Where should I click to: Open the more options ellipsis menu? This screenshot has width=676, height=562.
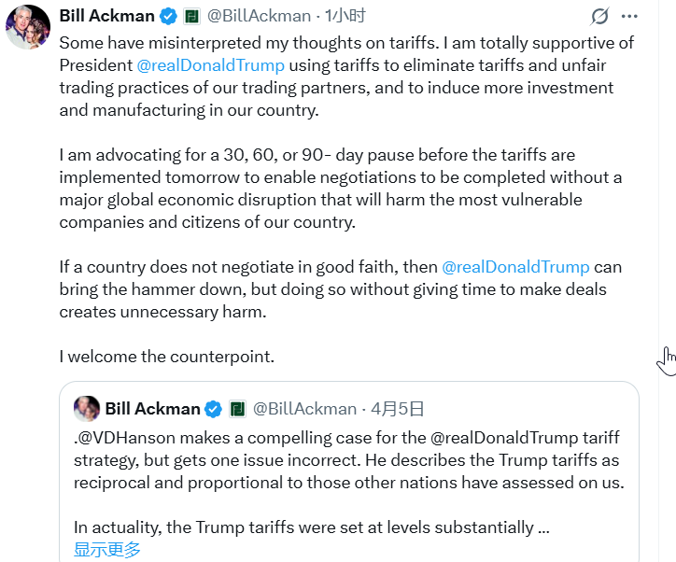[630, 16]
